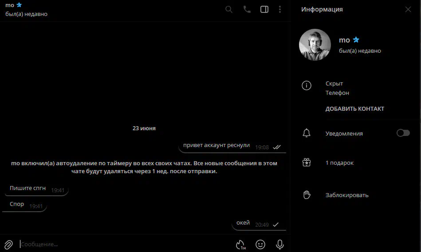Click 'был(а) недавно' status in info panel

pyautogui.click(x=360, y=50)
